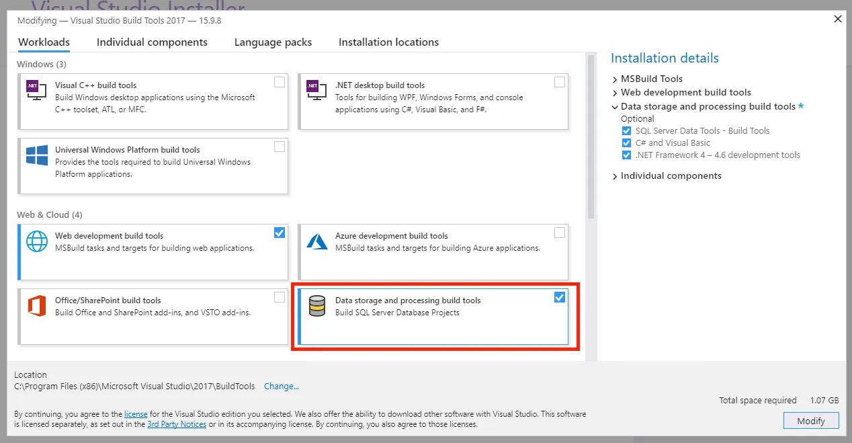Switch to the Individual components tab
Image resolution: width=852 pixels, height=443 pixels.
coord(152,42)
